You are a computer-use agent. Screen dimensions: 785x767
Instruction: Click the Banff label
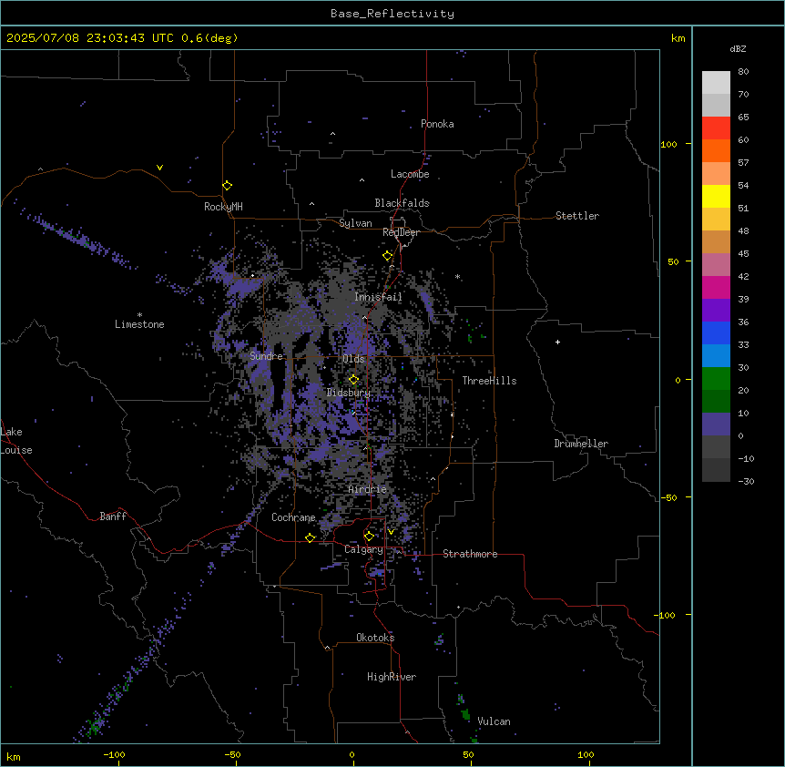pyautogui.click(x=113, y=516)
